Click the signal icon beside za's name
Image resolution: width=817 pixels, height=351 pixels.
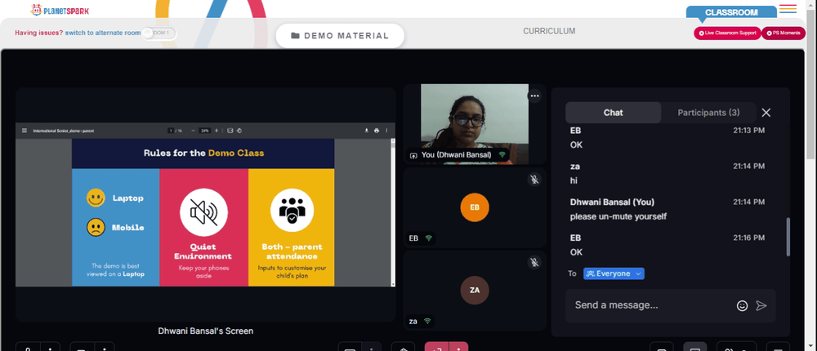tap(428, 322)
